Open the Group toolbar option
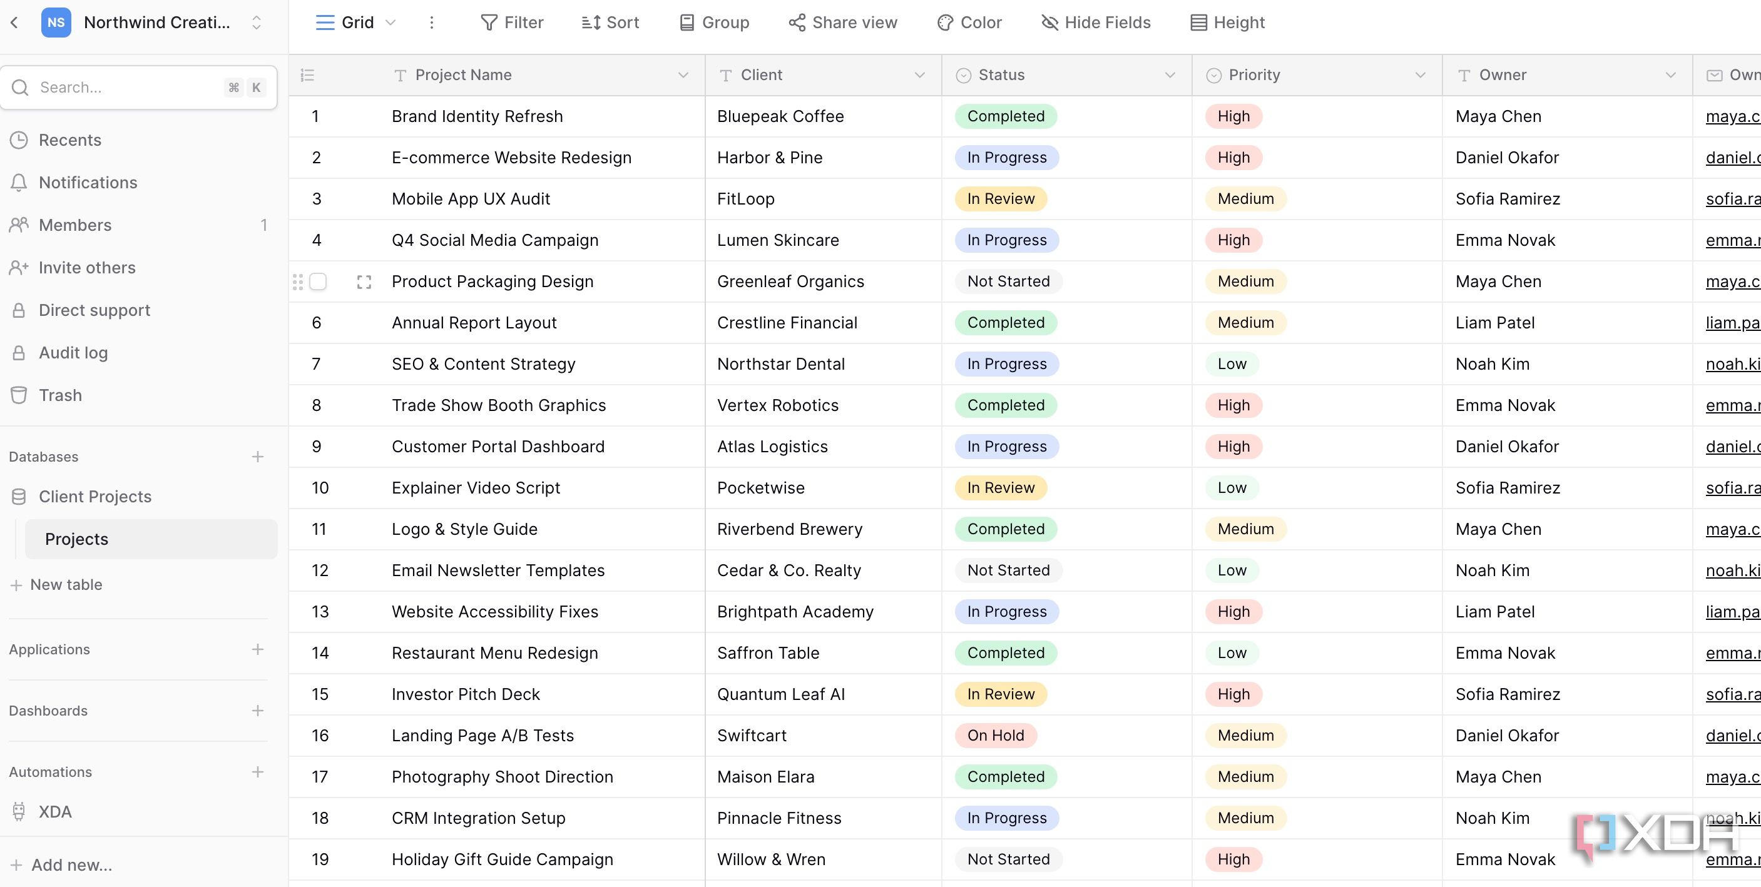Screen dimensions: 1761x887 point(715,23)
